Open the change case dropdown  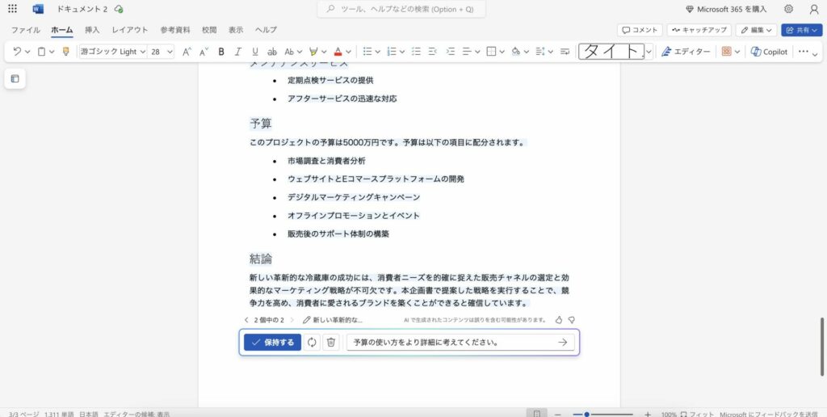point(293,51)
